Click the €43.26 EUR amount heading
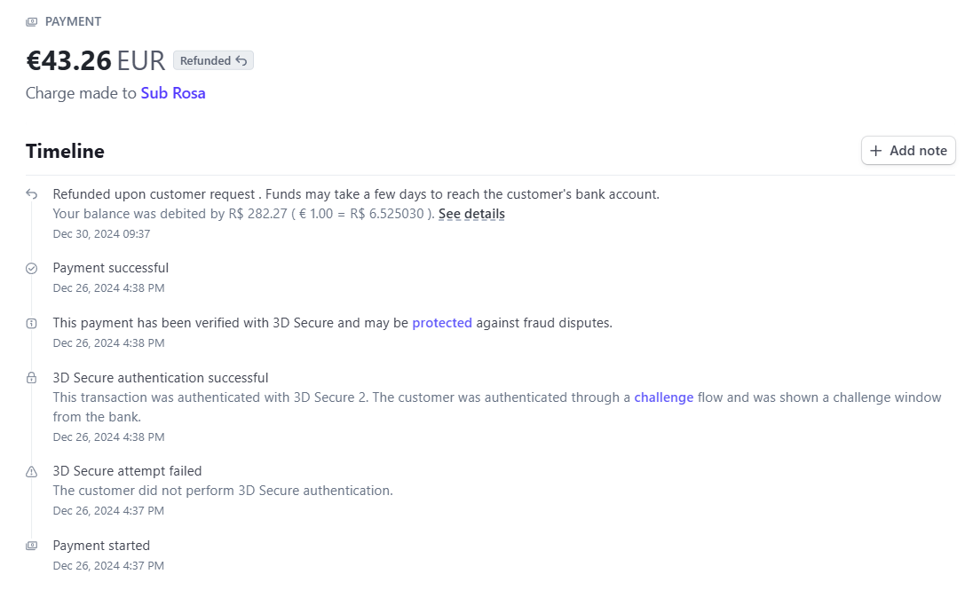965x590 pixels. (x=95, y=61)
